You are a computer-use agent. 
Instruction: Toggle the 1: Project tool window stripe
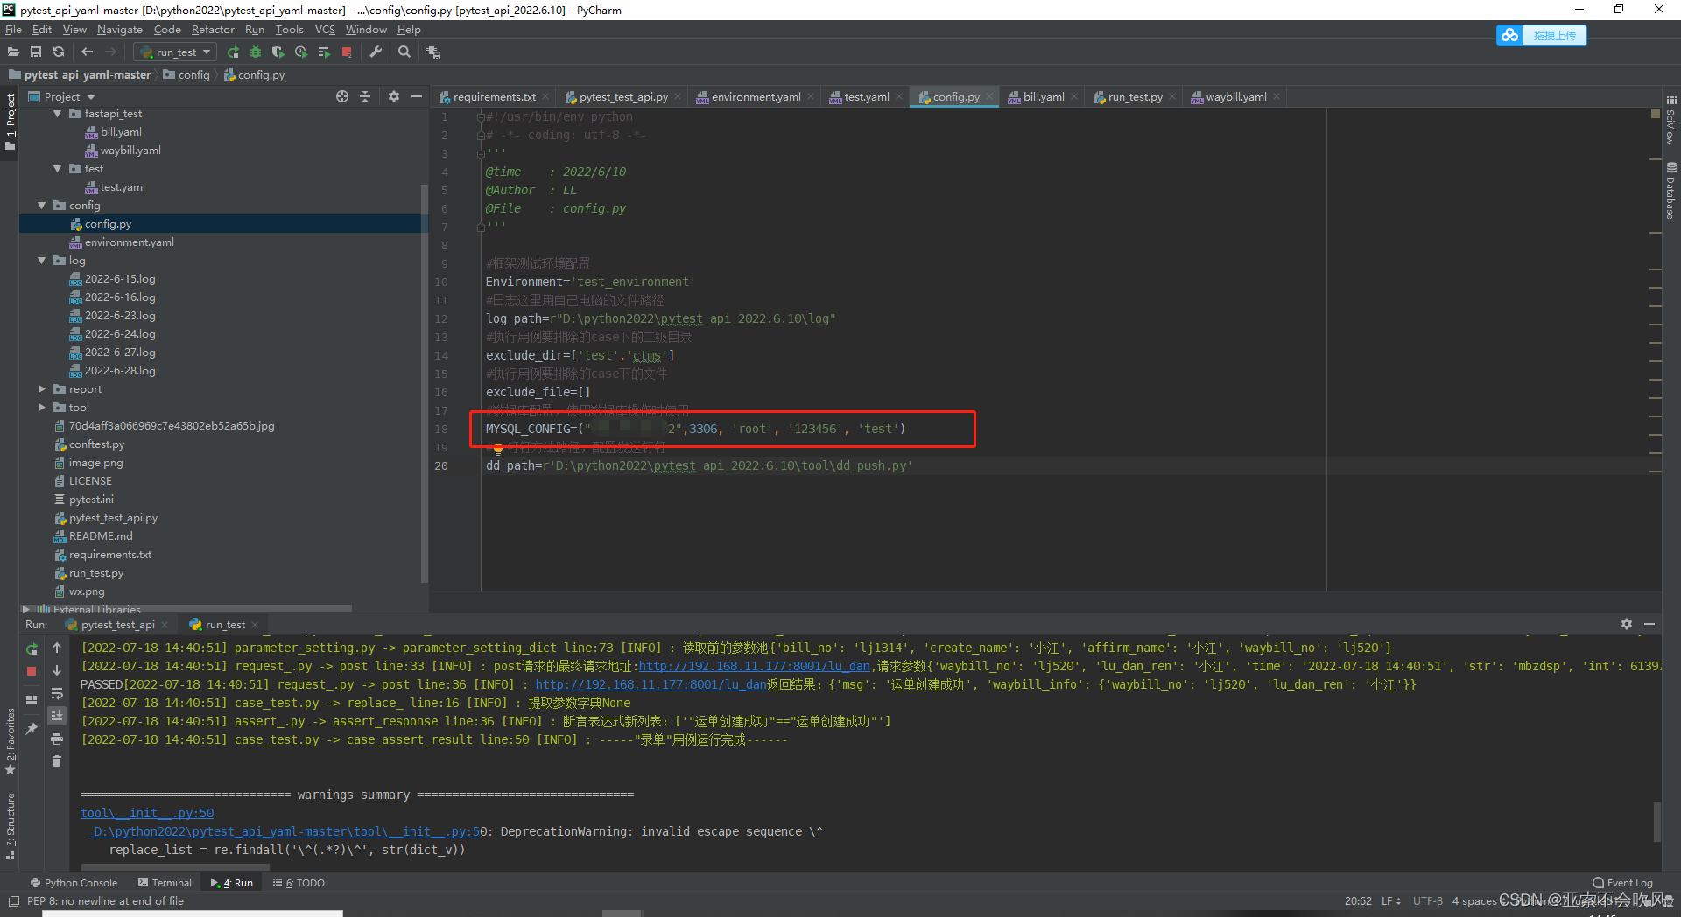[x=10, y=122]
